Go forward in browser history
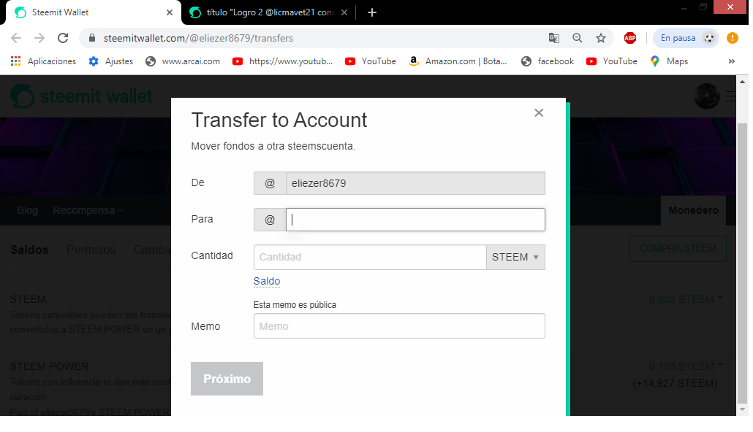The height and width of the screenshot is (432, 753). 39,38
